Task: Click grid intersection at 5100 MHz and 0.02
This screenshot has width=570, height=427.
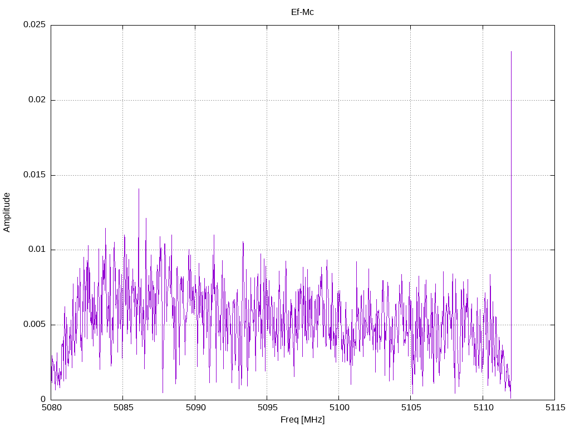Action: coord(338,100)
